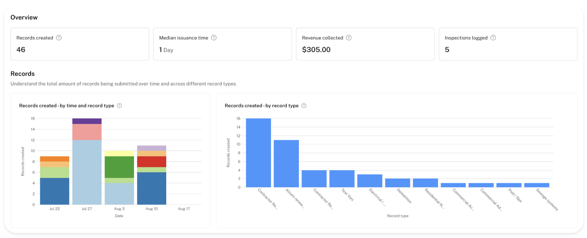Click the purple segment atop Jul 27 bar
Screen dimensions: 587x238
pyautogui.click(x=87, y=121)
